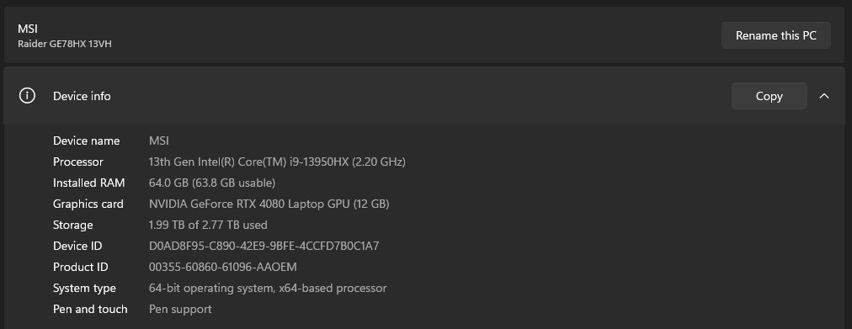
Task: Click the MSI PC name heading
Action: pos(28,29)
